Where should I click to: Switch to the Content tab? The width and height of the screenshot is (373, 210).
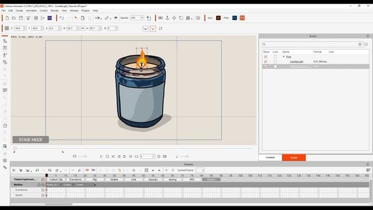click(270, 157)
